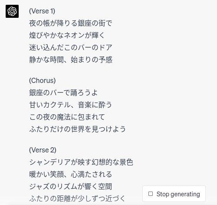The image size is (217, 205).
Task: Click the line シャンデリアが映す幻想的な景色
Action: [x=81, y=162]
